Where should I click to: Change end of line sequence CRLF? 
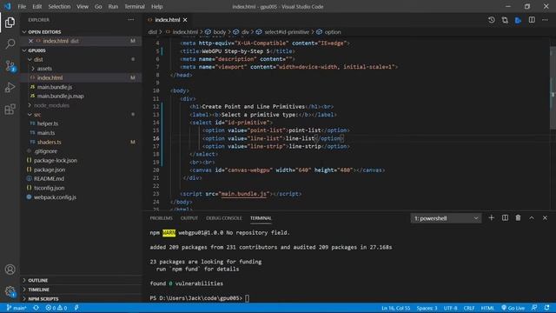tap(469, 308)
